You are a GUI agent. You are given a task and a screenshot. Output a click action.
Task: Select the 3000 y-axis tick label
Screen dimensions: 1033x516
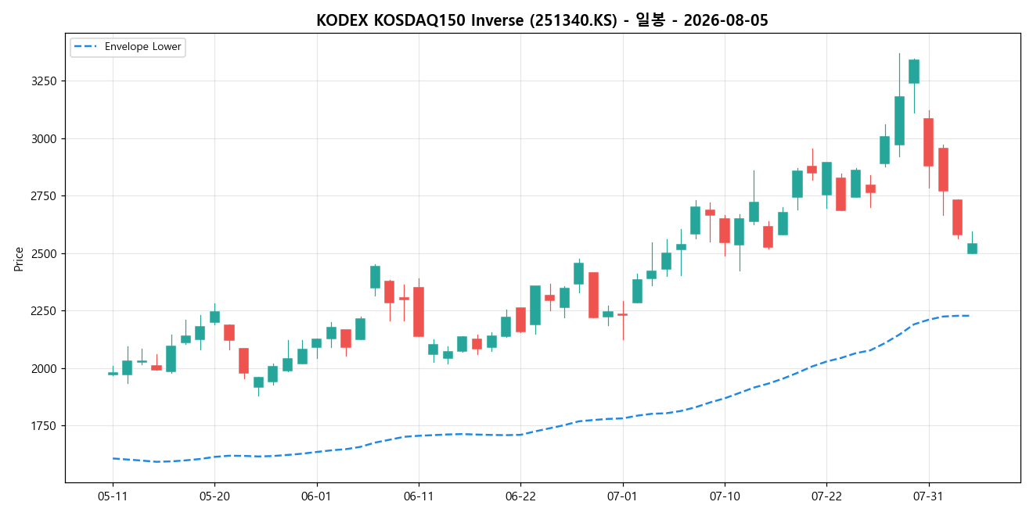point(44,138)
